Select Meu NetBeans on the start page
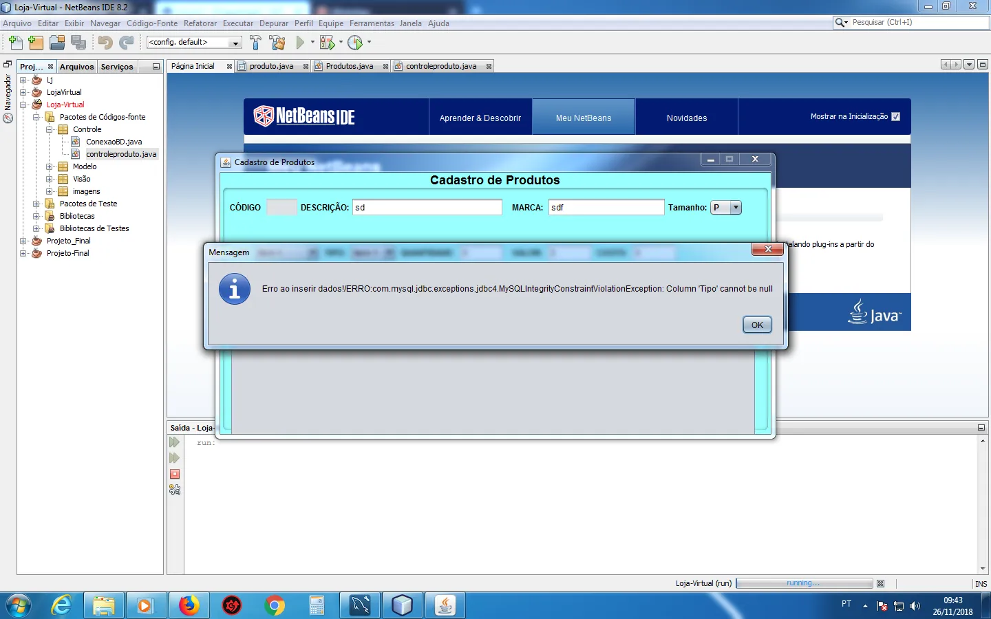This screenshot has width=991, height=619. tap(584, 118)
